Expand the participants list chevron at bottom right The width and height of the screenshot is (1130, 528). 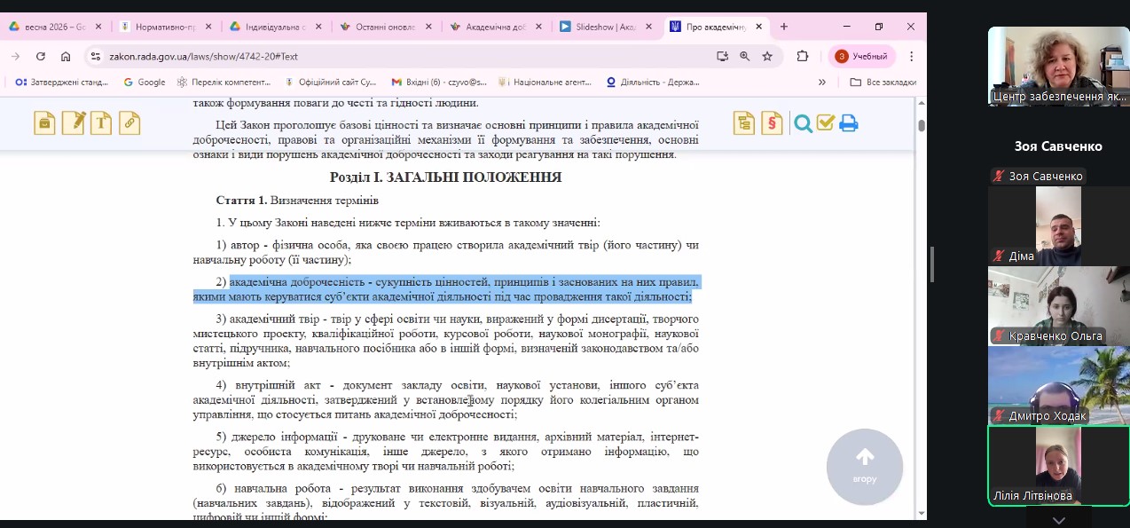[x=1058, y=519]
